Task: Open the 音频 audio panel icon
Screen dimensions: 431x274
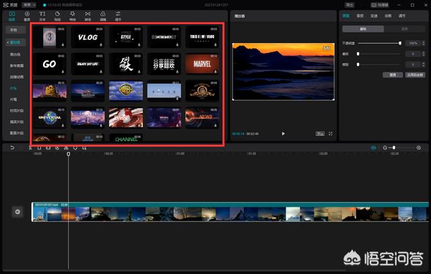Action: click(x=27, y=15)
